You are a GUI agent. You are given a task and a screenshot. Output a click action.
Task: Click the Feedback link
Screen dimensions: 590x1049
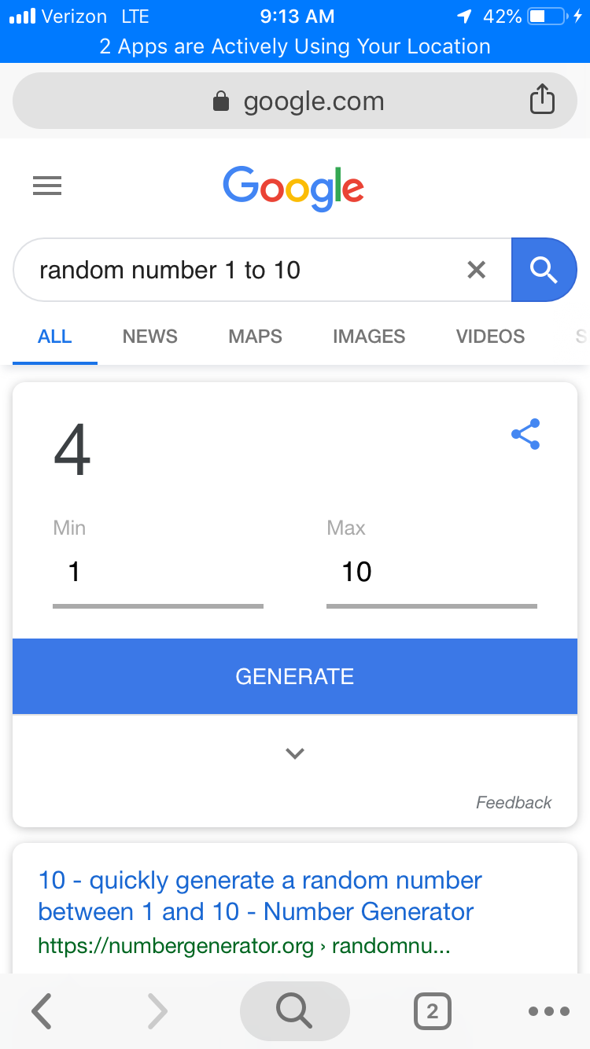pyautogui.click(x=514, y=802)
